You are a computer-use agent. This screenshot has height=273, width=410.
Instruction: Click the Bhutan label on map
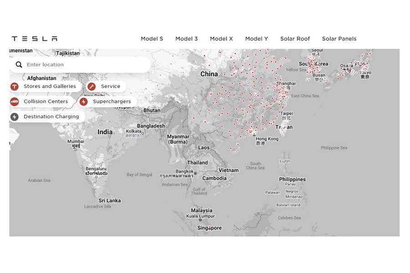[x=152, y=111]
